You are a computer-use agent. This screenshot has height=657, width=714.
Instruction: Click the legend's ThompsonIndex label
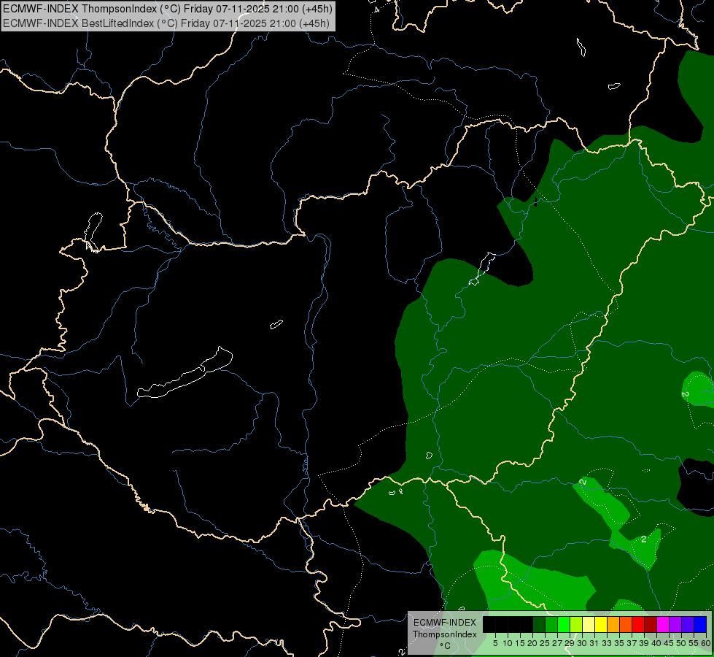click(445, 634)
